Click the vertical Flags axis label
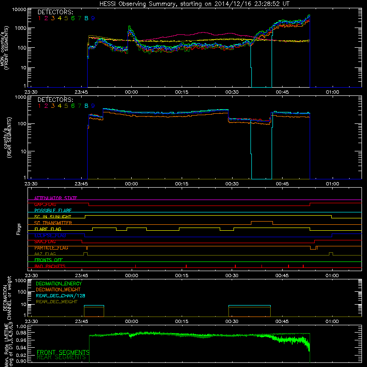This screenshot has height=367, width=367. 19,229
